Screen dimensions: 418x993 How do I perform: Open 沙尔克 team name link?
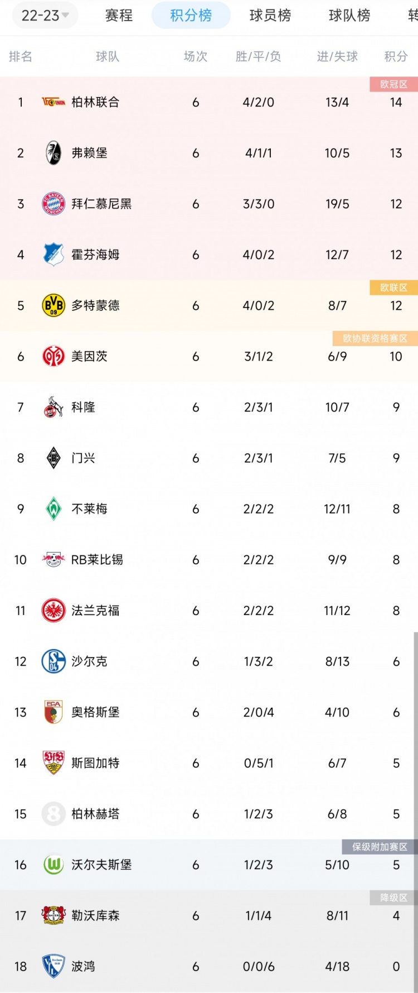tap(89, 661)
